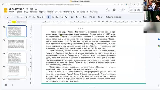Click the italic word анафоры in slide
160x90 pixels.
[x=54, y=81]
